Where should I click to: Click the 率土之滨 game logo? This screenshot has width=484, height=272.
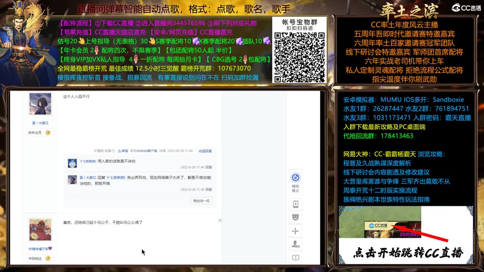coord(409,11)
